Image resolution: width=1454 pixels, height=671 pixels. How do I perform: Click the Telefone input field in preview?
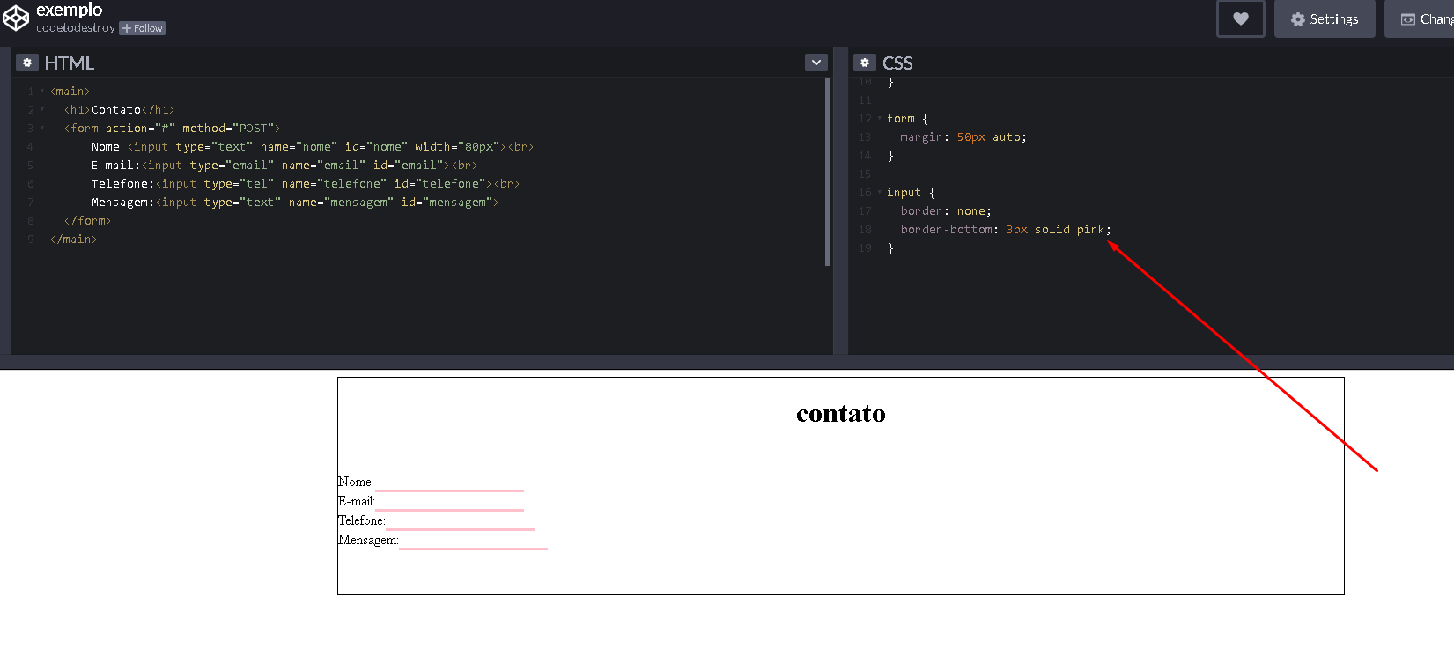click(x=460, y=520)
